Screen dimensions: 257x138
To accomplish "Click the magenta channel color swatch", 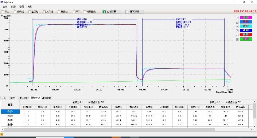I will [x=246, y=18].
